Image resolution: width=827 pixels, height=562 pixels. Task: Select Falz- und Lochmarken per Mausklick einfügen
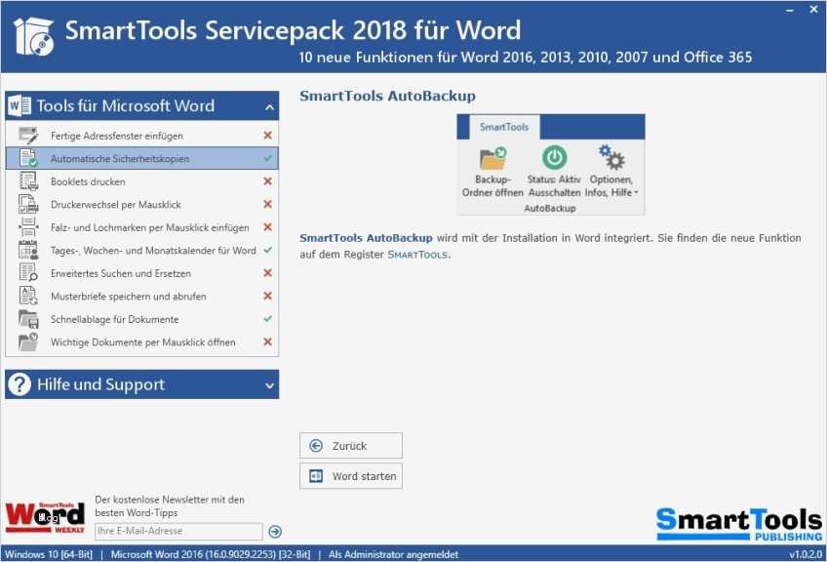point(141,227)
